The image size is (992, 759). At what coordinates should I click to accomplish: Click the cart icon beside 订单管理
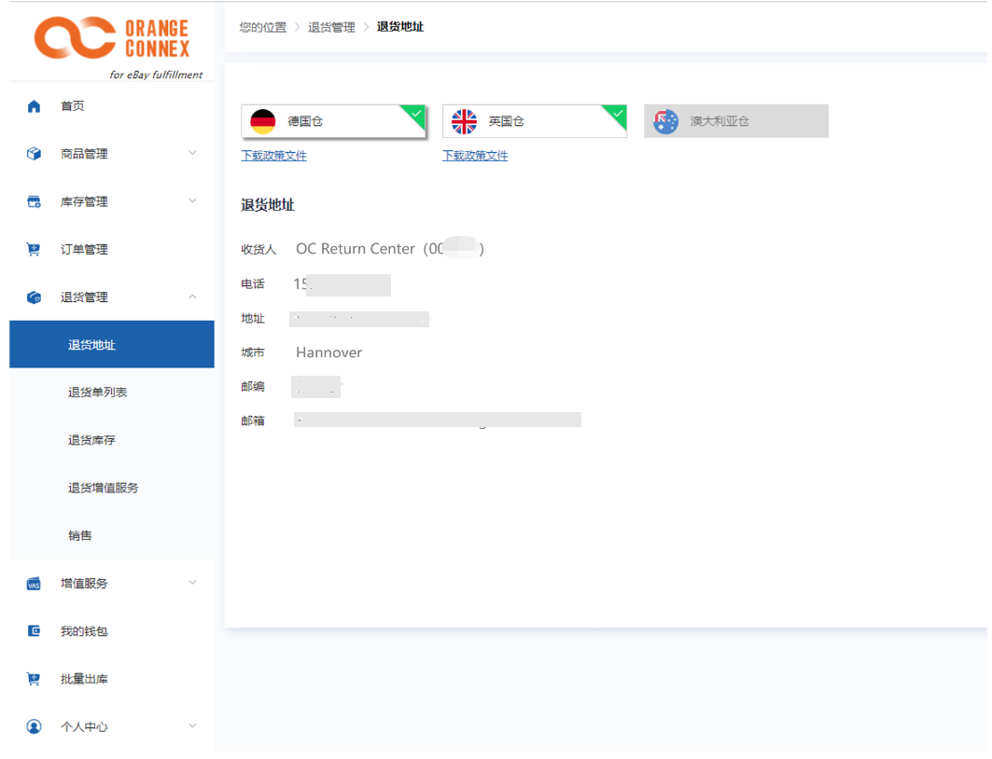click(34, 250)
